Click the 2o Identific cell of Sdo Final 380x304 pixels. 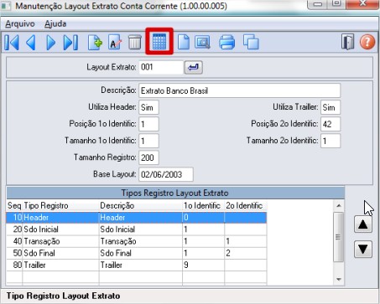point(246,253)
